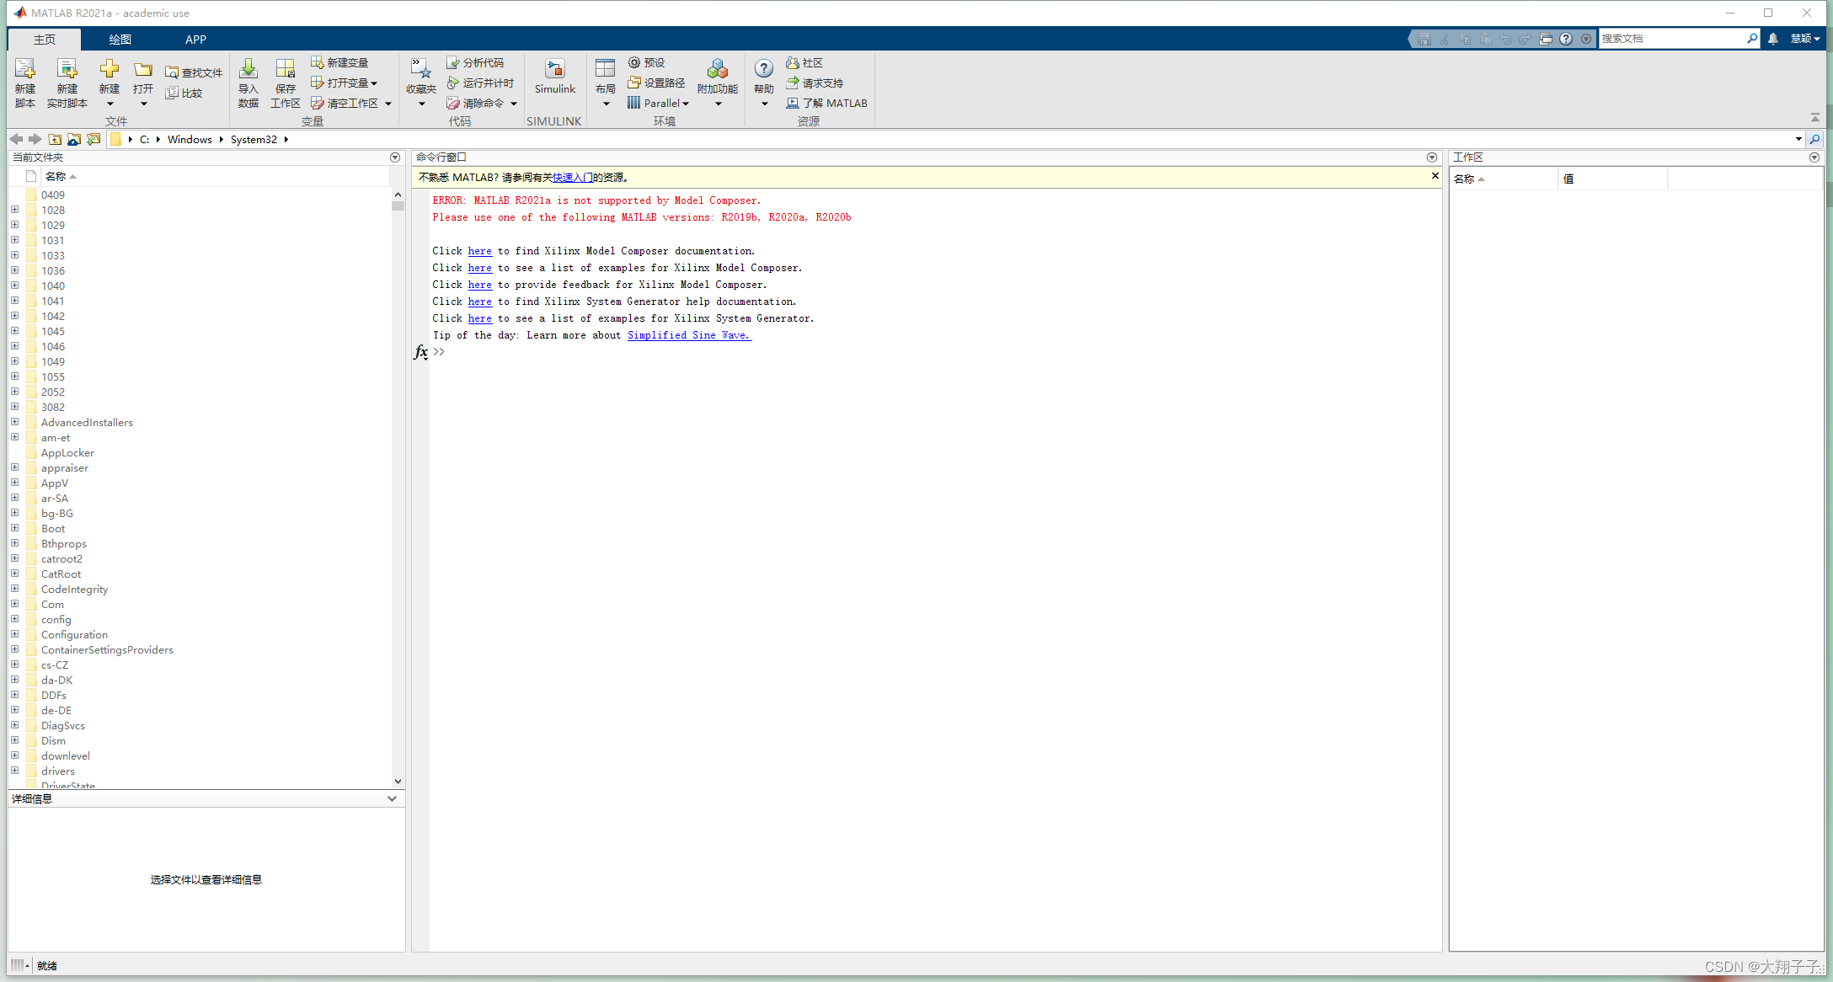Click the 导入数据 (Import Data) icon
Viewport: 1833px width, 982px height.
pos(248,82)
